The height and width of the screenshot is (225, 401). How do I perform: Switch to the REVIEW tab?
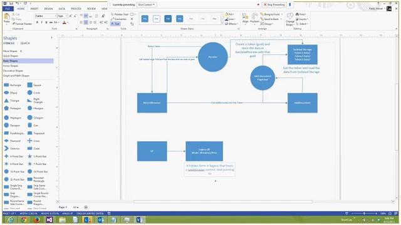pyautogui.click(x=91, y=9)
